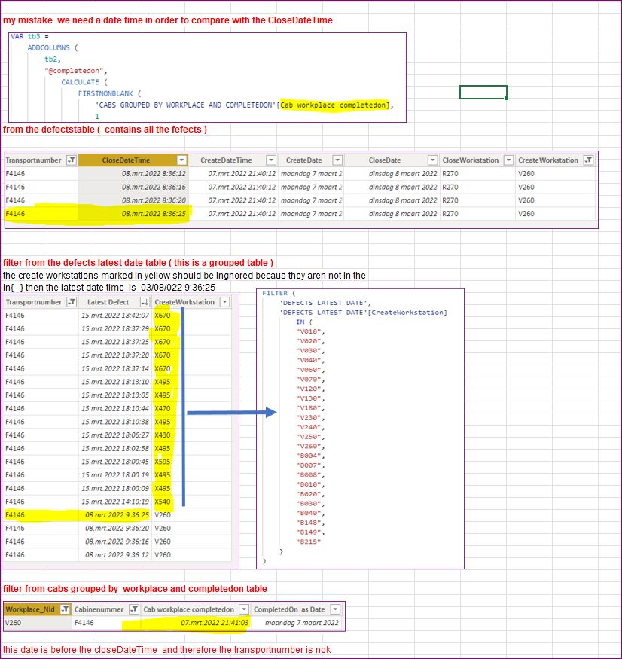Open the CloseDate column filter dropdown
This screenshot has width=622, height=659.
point(432,160)
